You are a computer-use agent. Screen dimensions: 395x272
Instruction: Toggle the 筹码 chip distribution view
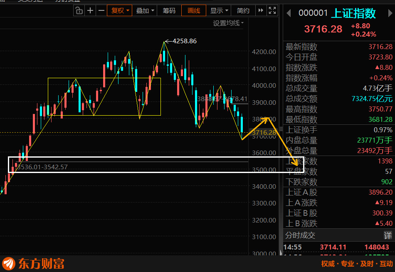(169, 10)
